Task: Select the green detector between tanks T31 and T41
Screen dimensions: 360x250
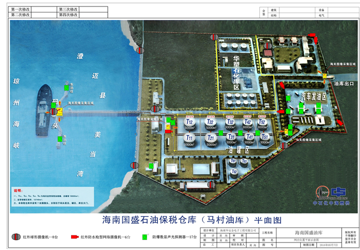Action: click(x=240, y=133)
